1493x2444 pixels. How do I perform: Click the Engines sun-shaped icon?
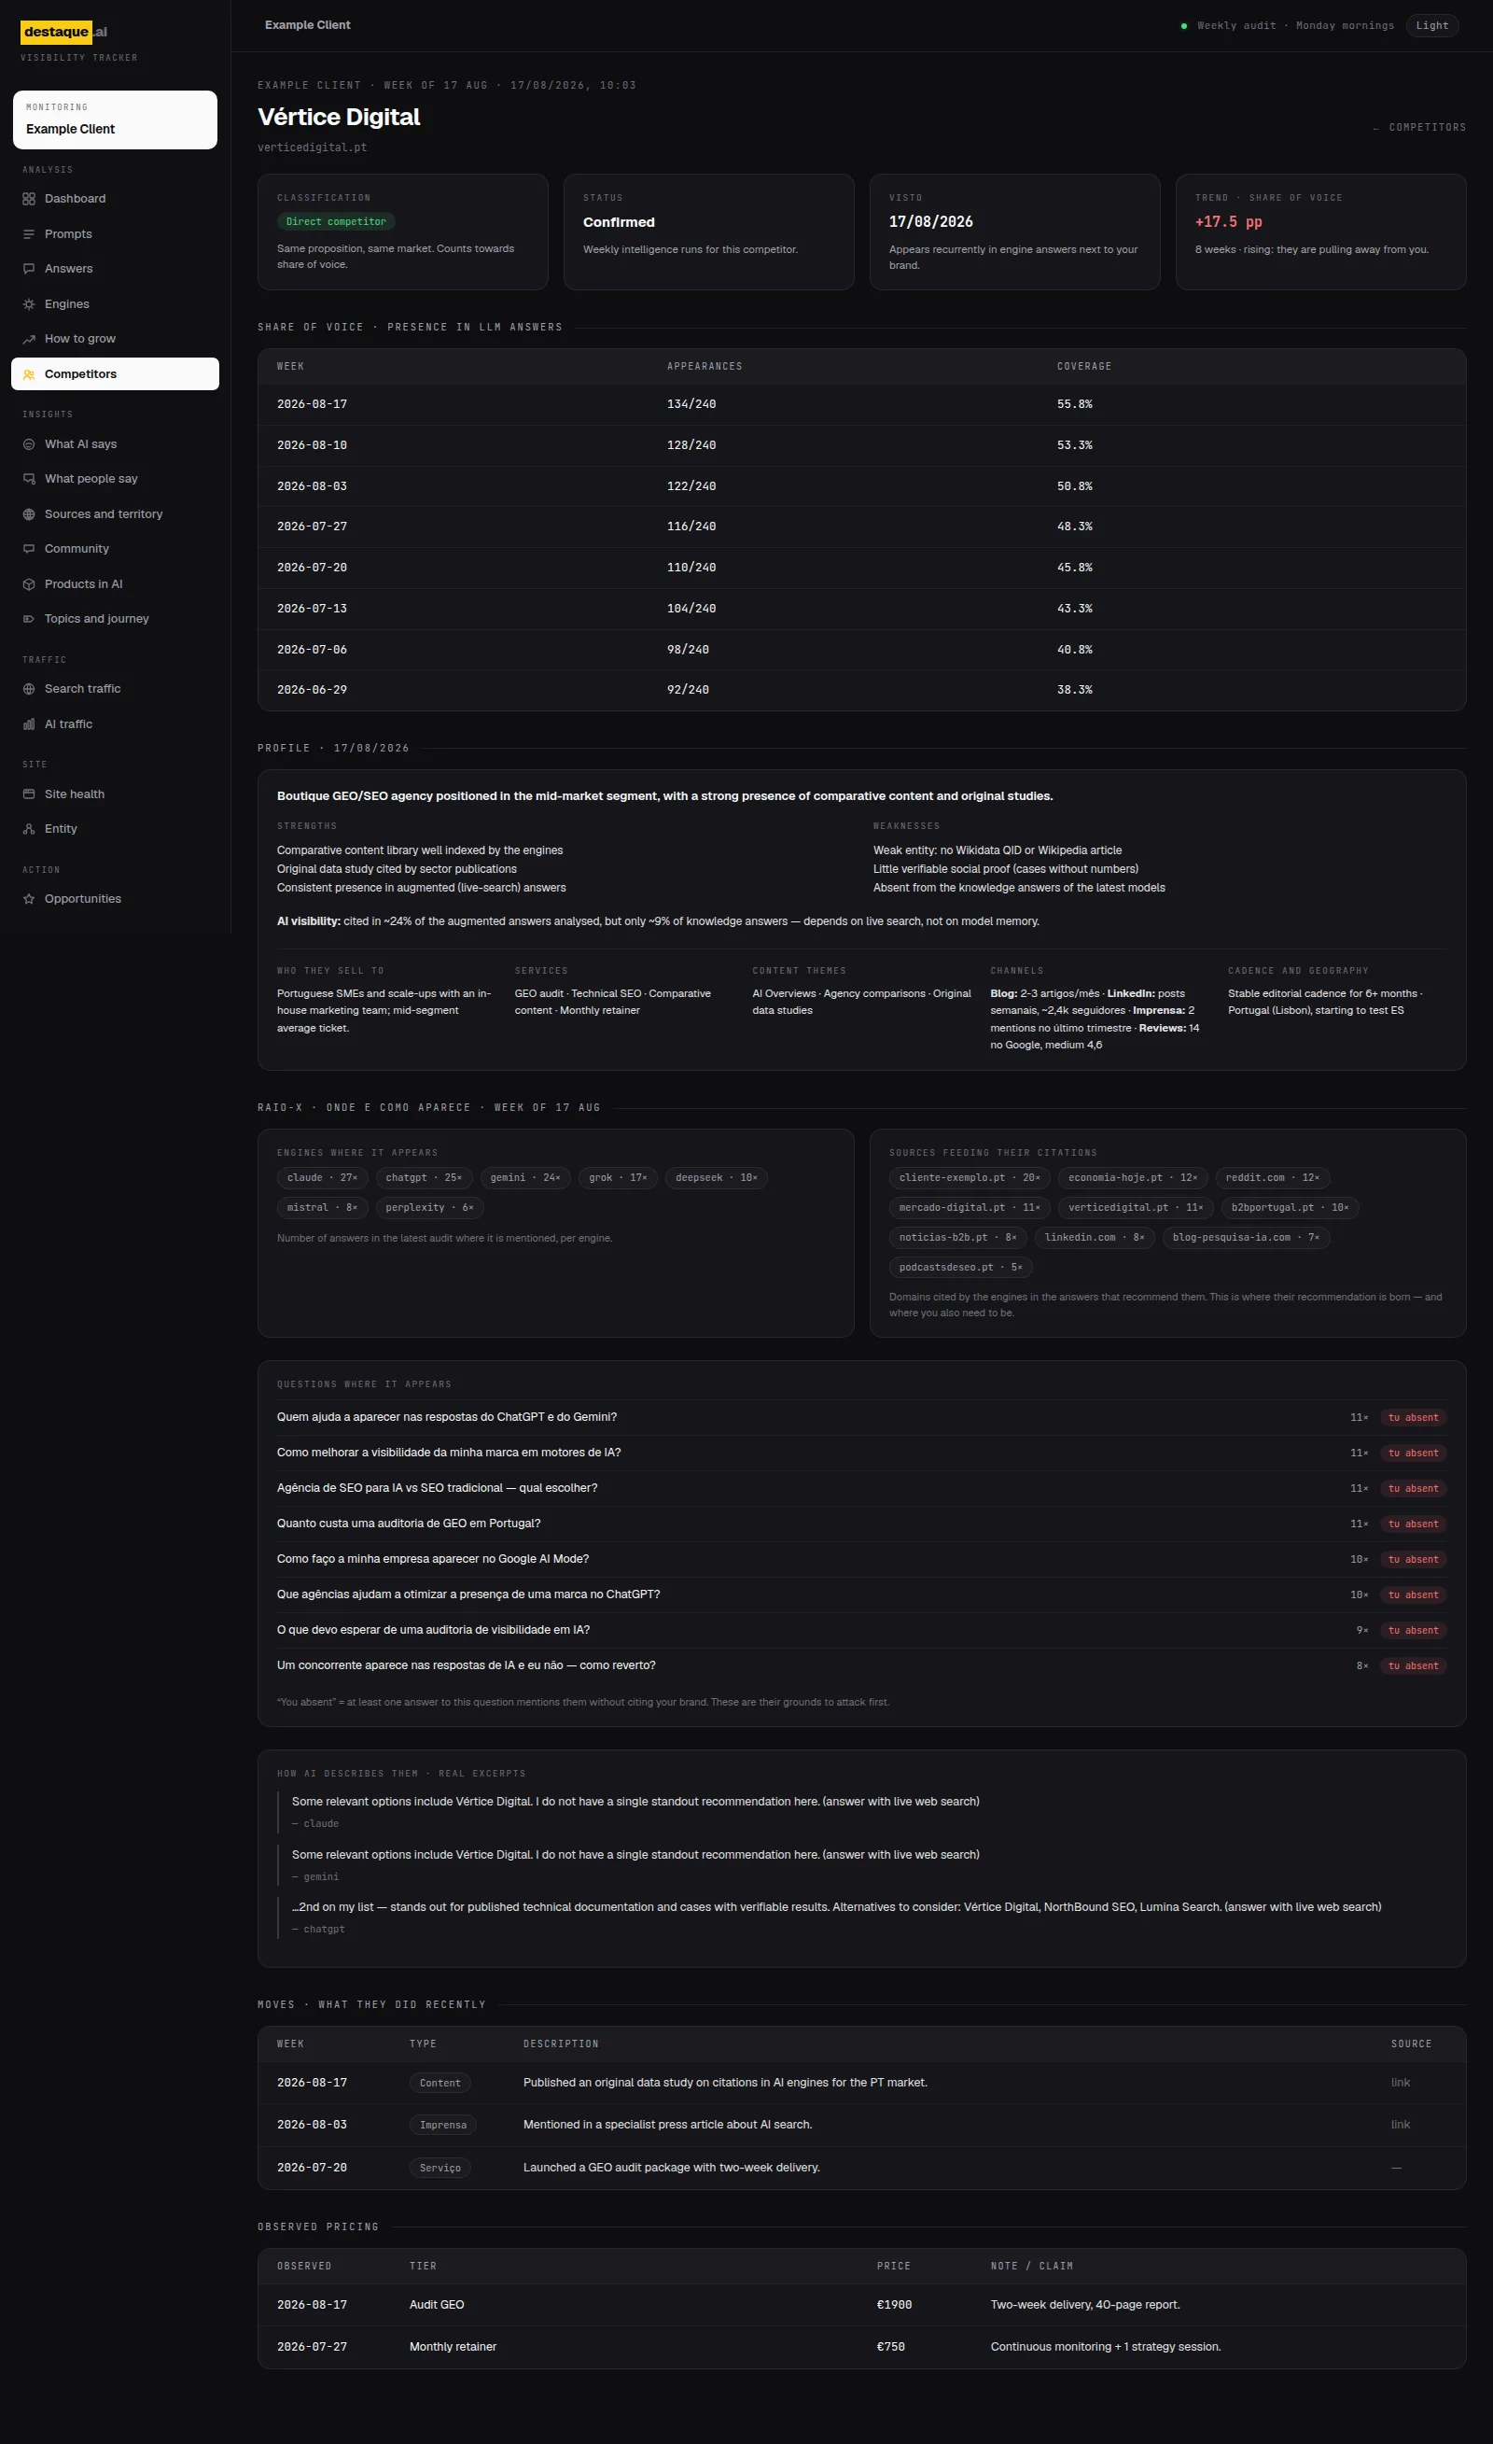pyautogui.click(x=29, y=304)
